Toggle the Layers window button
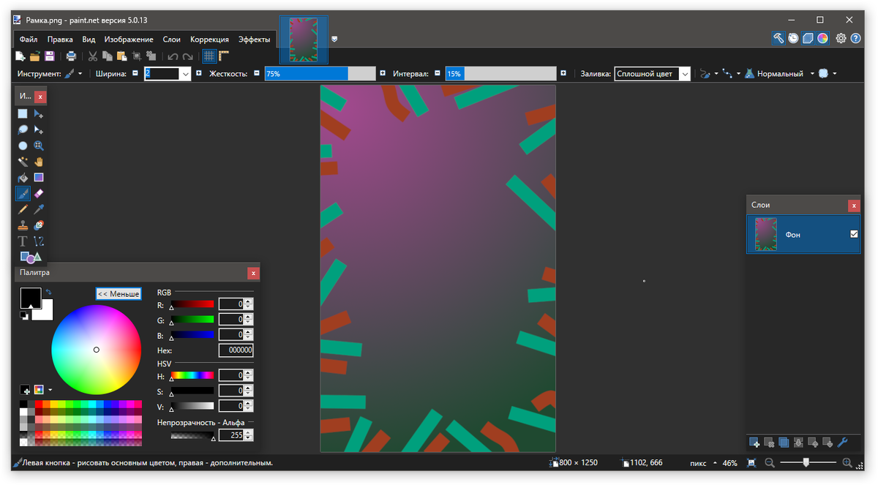 tap(808, 38)
